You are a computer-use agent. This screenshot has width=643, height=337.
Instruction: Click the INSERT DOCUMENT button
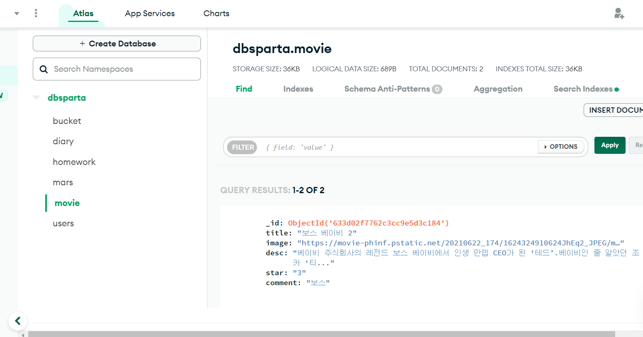pos(614,110)
